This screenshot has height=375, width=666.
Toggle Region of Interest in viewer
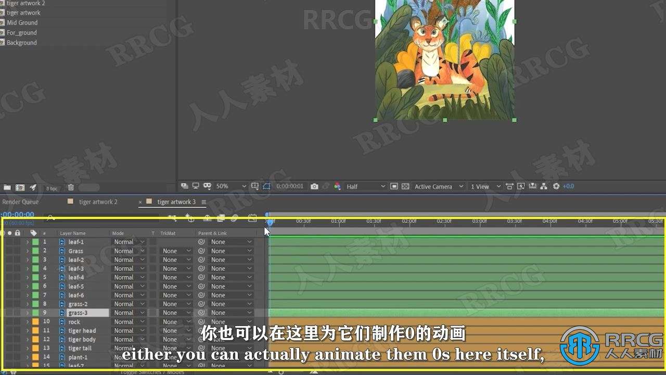tap(394, 186)
